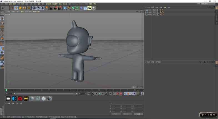Open the interface layout dropdown
The height and width of the screenshot is (119, 218).
(208, 4)
